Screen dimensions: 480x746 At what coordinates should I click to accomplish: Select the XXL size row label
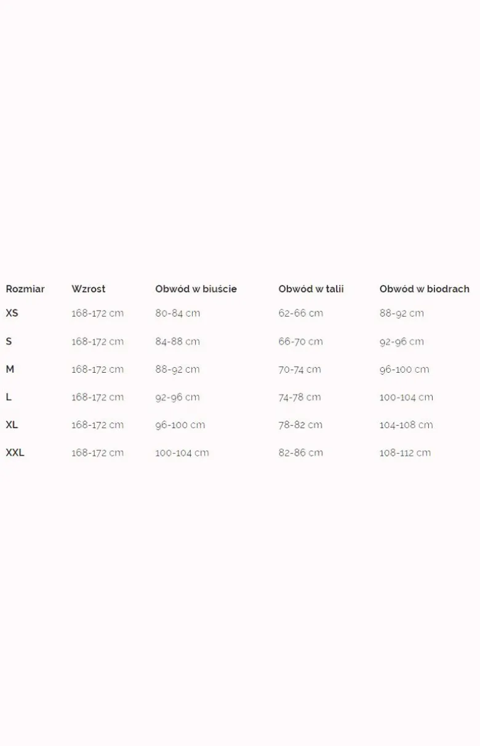[x=15, y=452]
